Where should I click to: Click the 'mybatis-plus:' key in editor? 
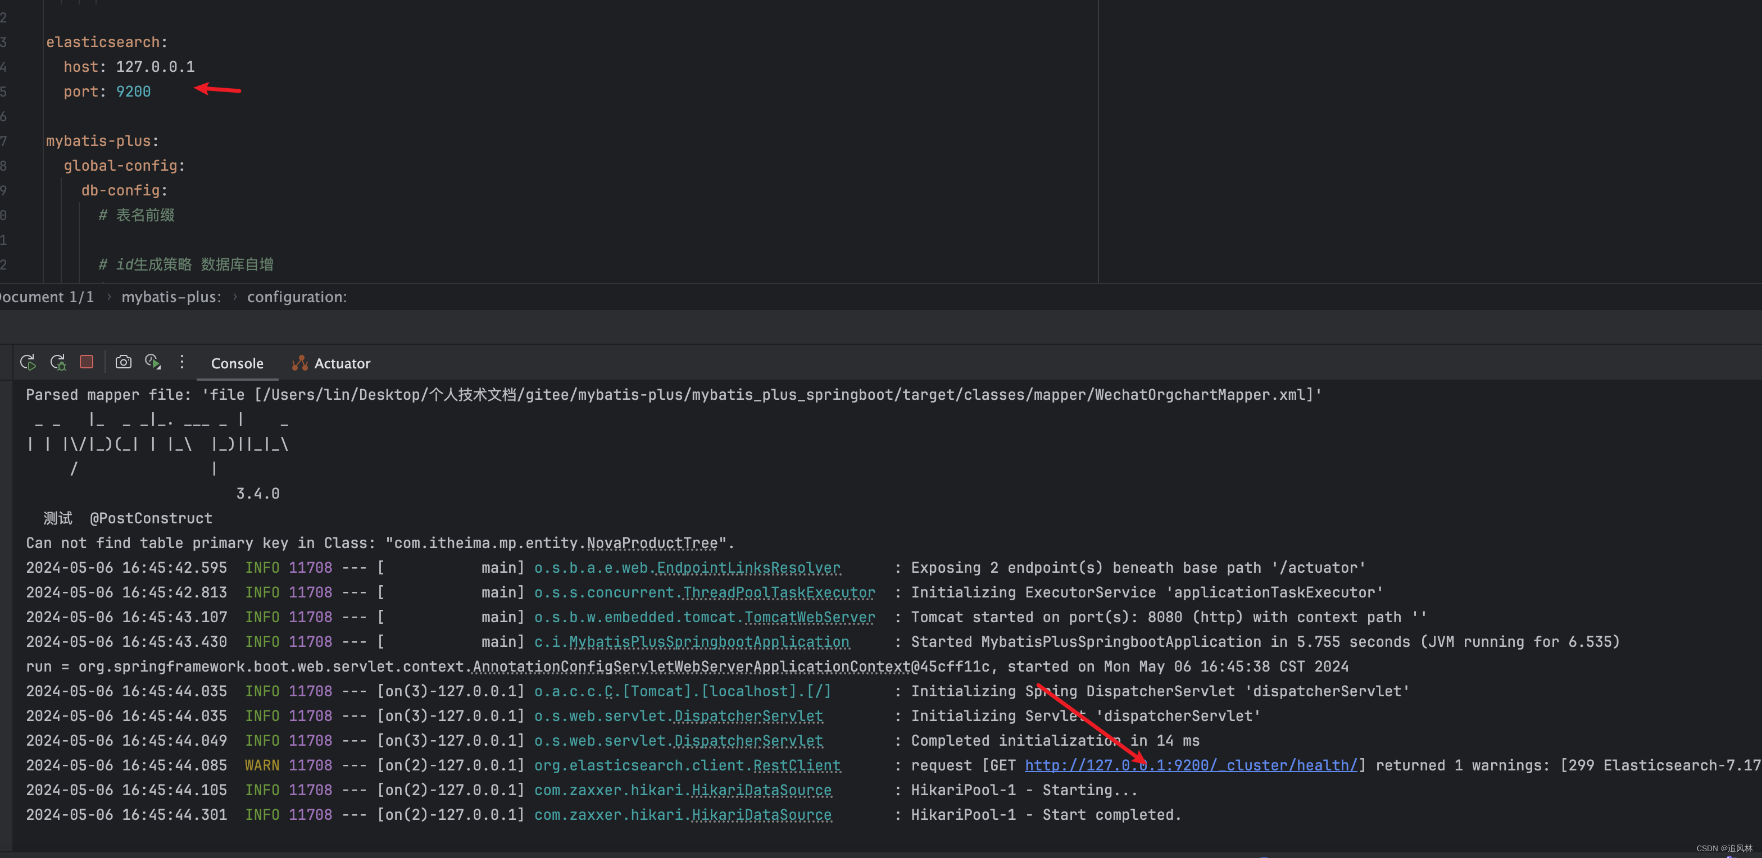103,141
